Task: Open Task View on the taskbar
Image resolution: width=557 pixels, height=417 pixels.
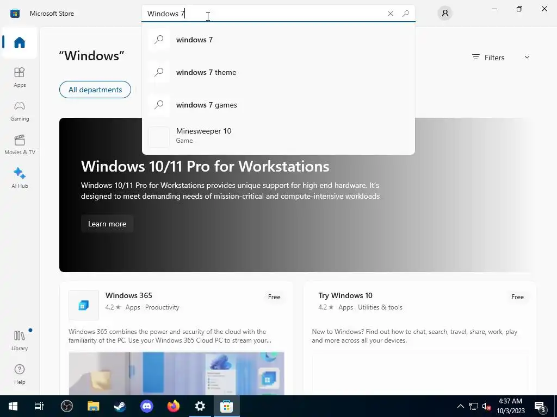Action: pyautogui.click(x=39, y=406)
